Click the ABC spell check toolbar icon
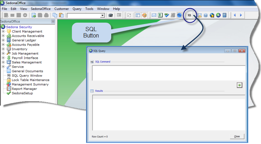The image size is (261, 144). point(166,15)
